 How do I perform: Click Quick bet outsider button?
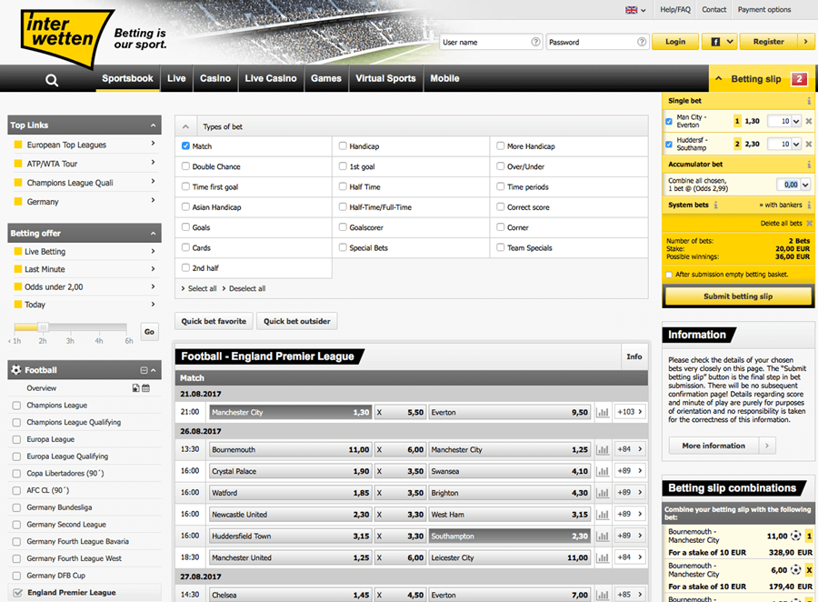[297, 321]
